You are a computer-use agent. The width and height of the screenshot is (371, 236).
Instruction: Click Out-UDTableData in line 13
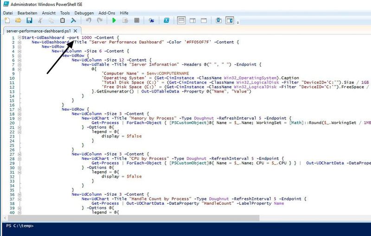coord(160,91)
